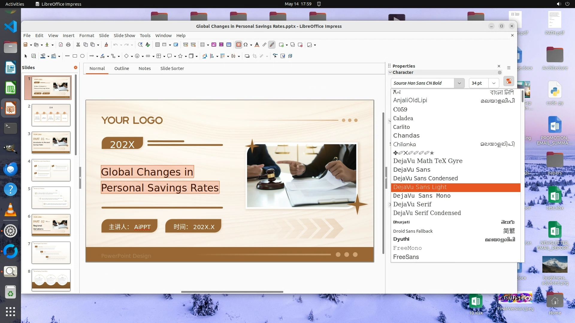
Task: Toggle the Insert Text Box tool
Action: 238,45
